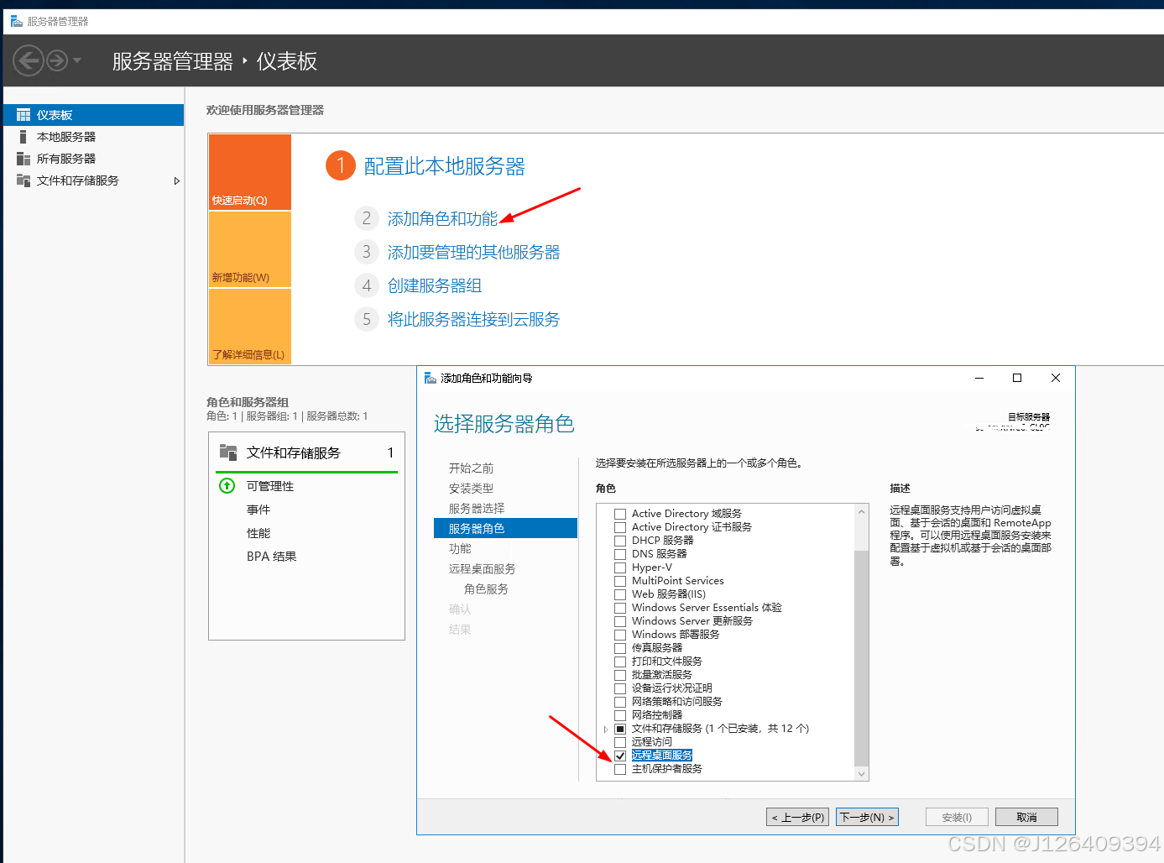Click the 文件和存储服务 tile icon

tap(228, 452)
